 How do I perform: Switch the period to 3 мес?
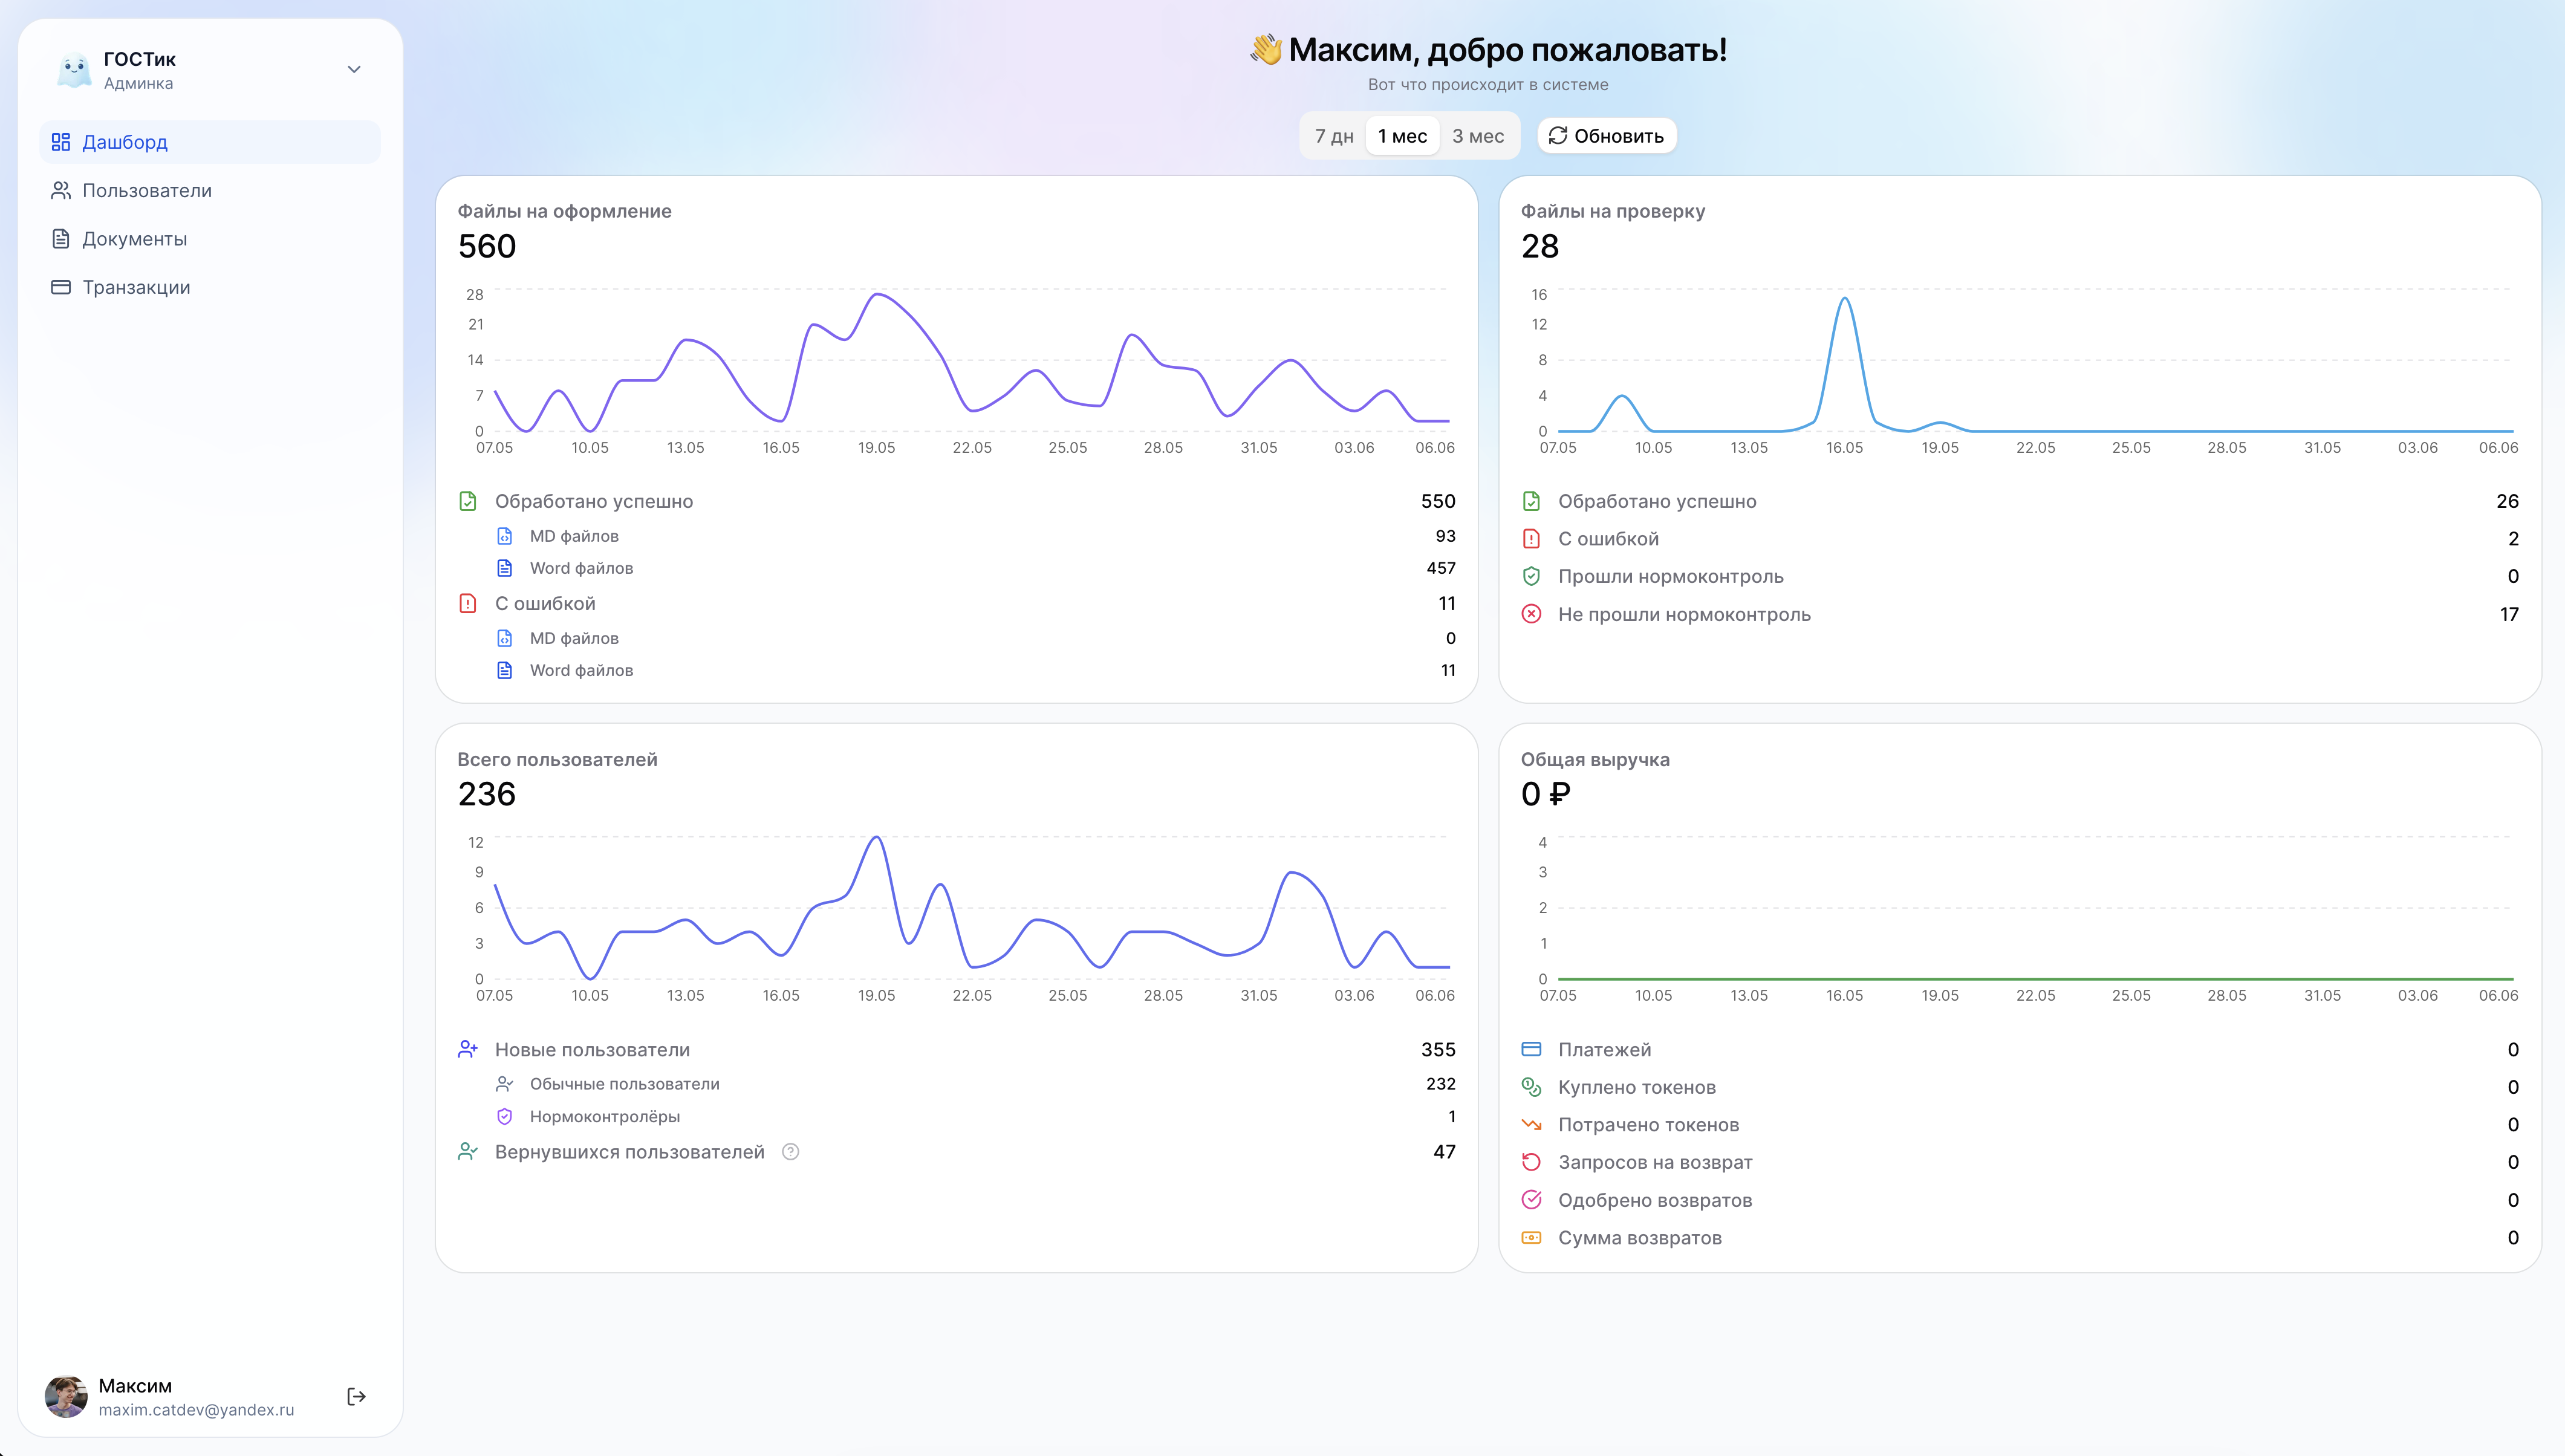(x=1478, y=136)
